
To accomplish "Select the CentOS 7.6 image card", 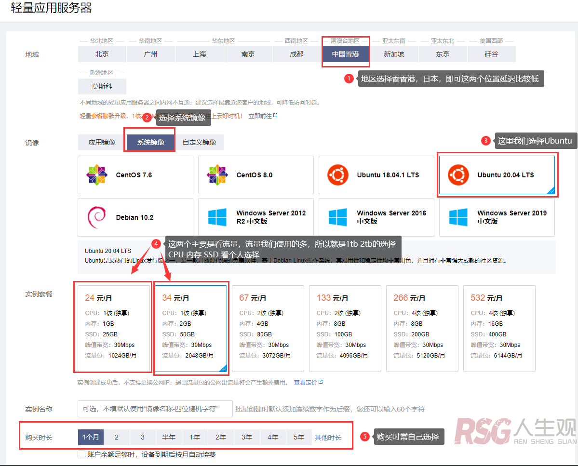I will (135, 175).
